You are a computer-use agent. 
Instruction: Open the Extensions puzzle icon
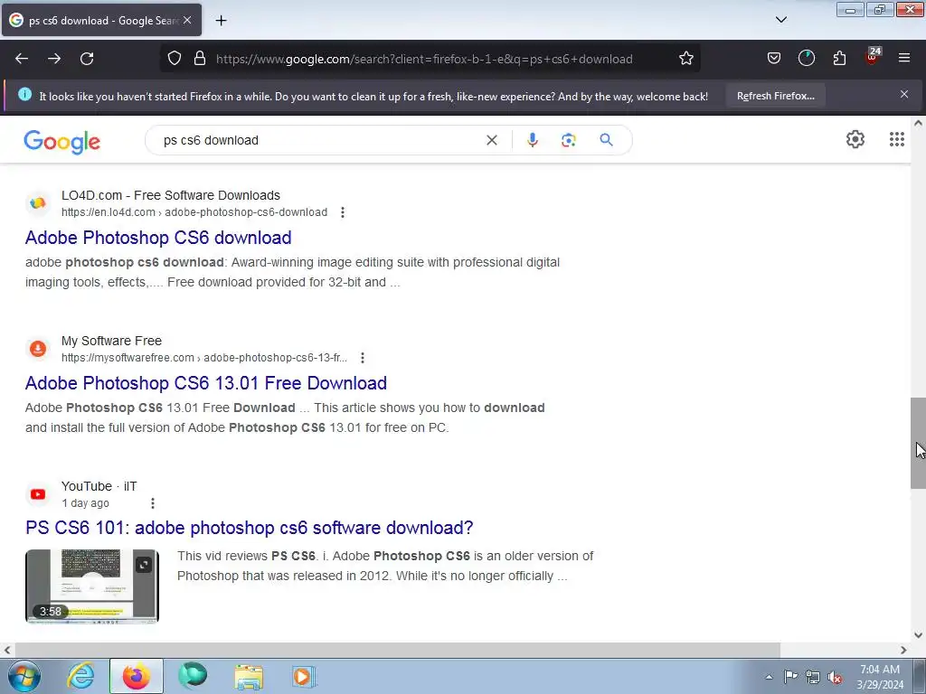[x=839, y=59]
